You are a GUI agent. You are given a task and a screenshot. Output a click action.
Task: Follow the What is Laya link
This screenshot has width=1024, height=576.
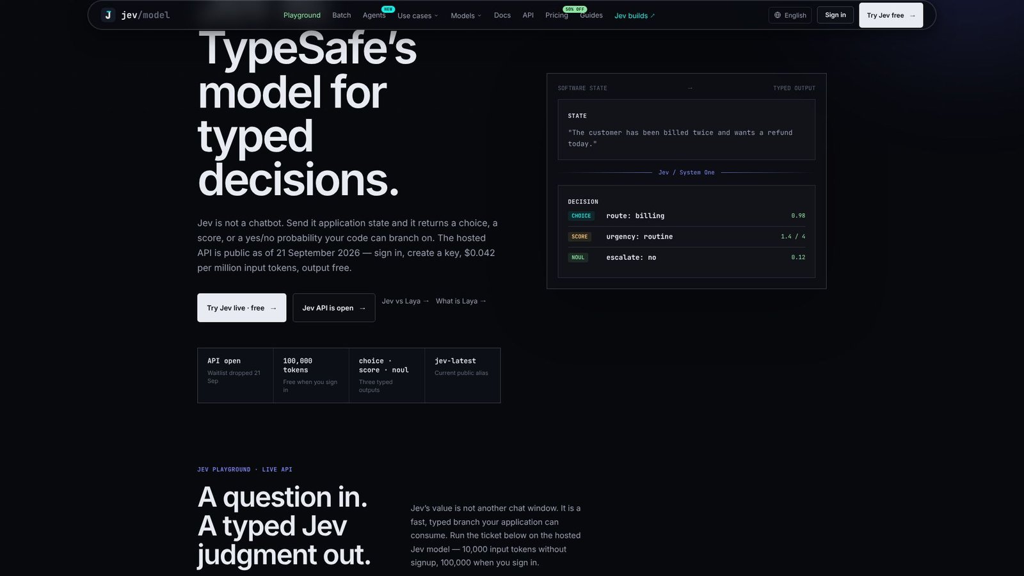tap(461, 301)
